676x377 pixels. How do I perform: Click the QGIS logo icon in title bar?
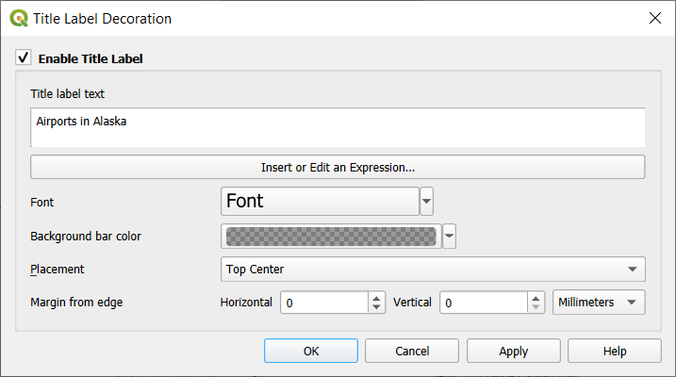[18, 18]
